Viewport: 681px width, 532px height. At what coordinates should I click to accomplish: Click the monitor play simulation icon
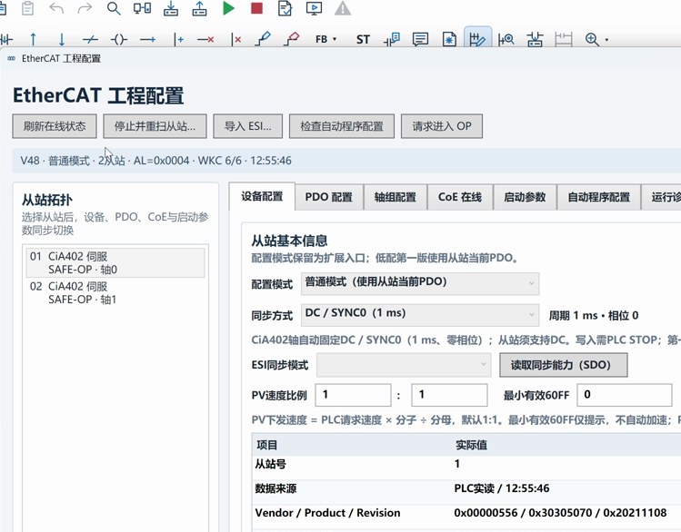314,8
